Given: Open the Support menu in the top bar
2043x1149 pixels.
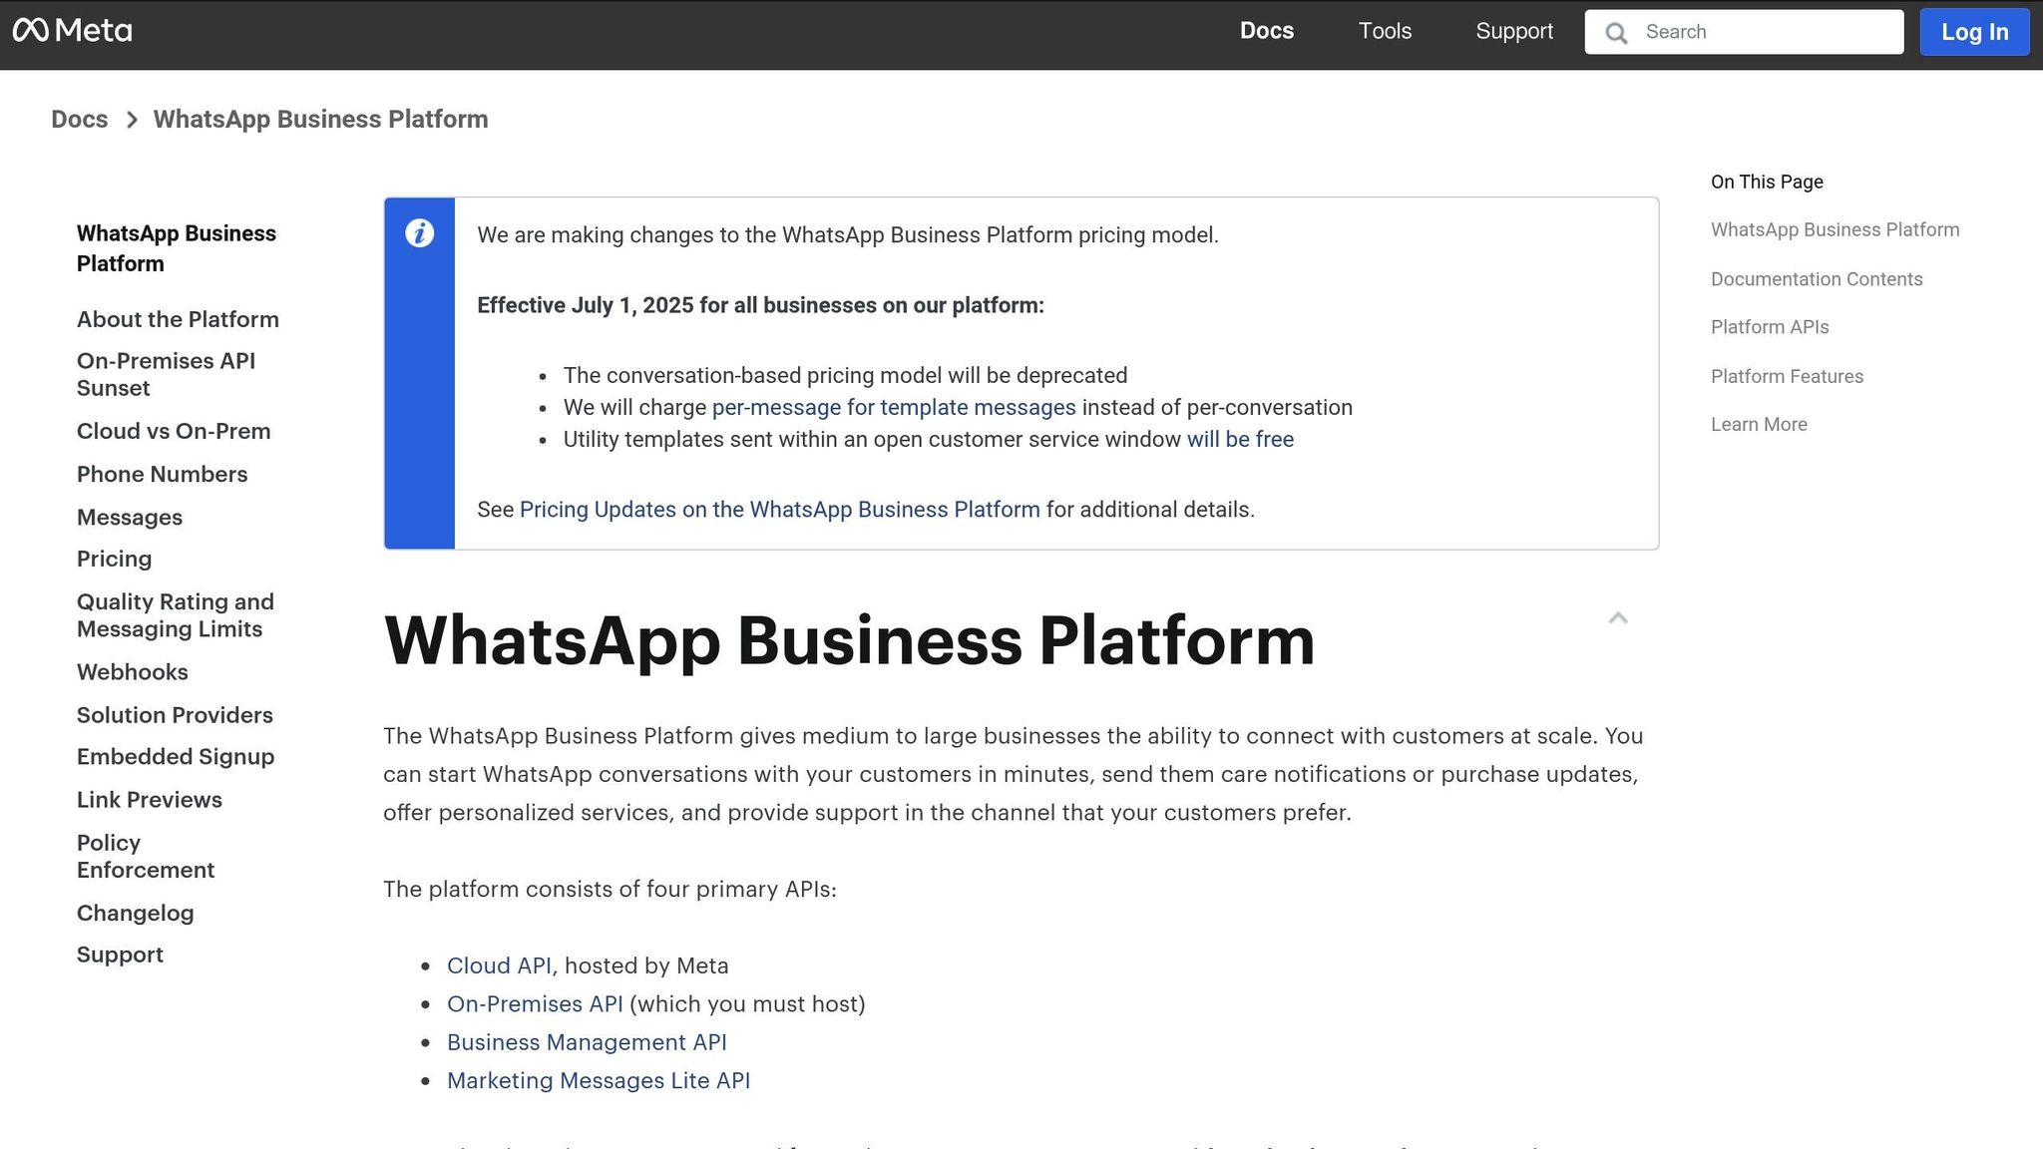Looking at the screenshot, I should point(1514,31).
